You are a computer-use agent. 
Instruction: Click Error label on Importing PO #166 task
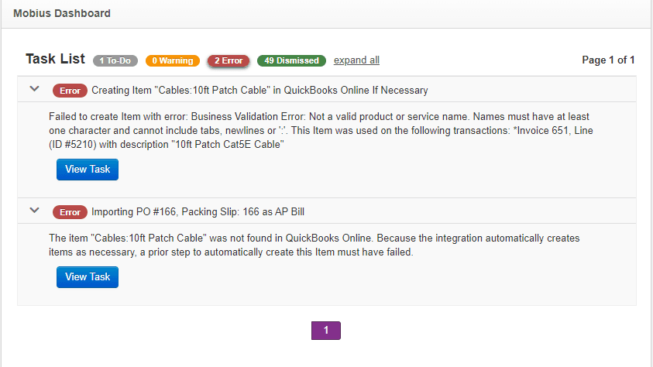point(70,212)
